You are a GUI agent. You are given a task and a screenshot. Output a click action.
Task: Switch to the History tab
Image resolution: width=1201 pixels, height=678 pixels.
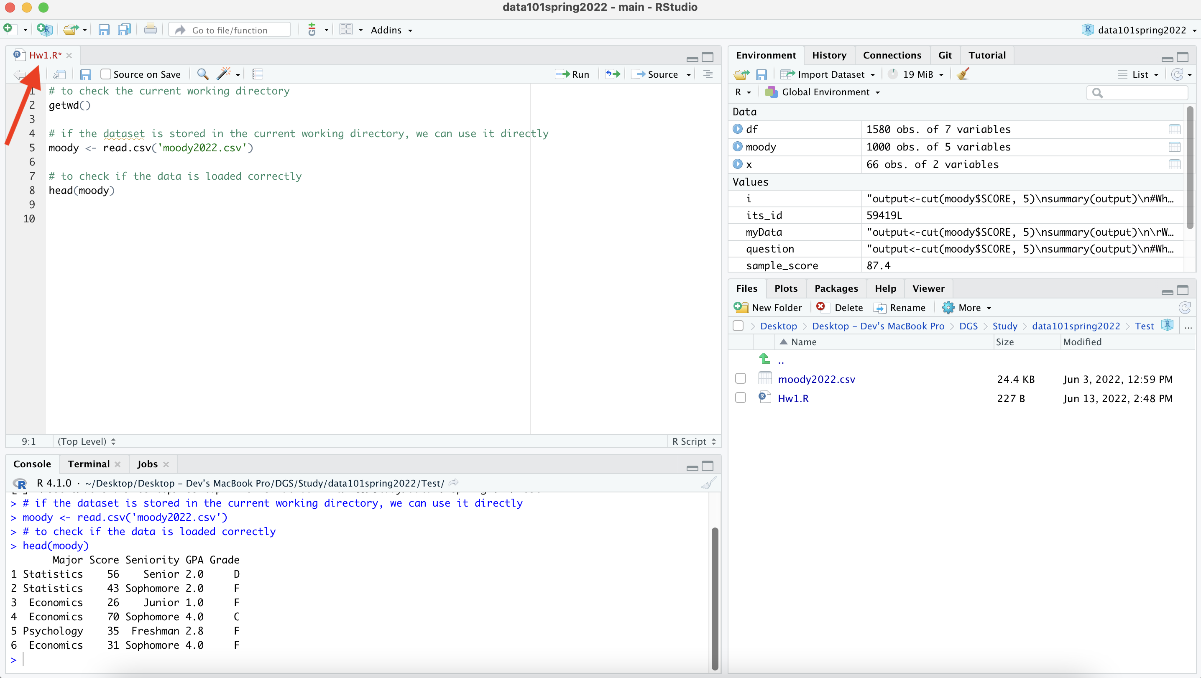pos(828,56)
